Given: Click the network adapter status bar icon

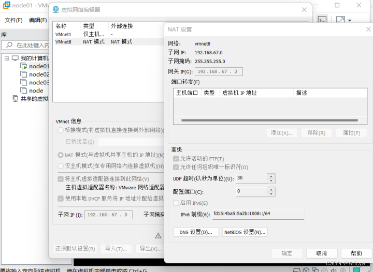Looking at the screenshot, I should (315, 270).
